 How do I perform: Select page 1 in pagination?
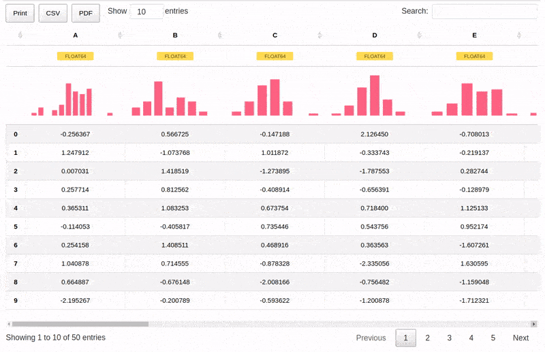pos(405,338)
